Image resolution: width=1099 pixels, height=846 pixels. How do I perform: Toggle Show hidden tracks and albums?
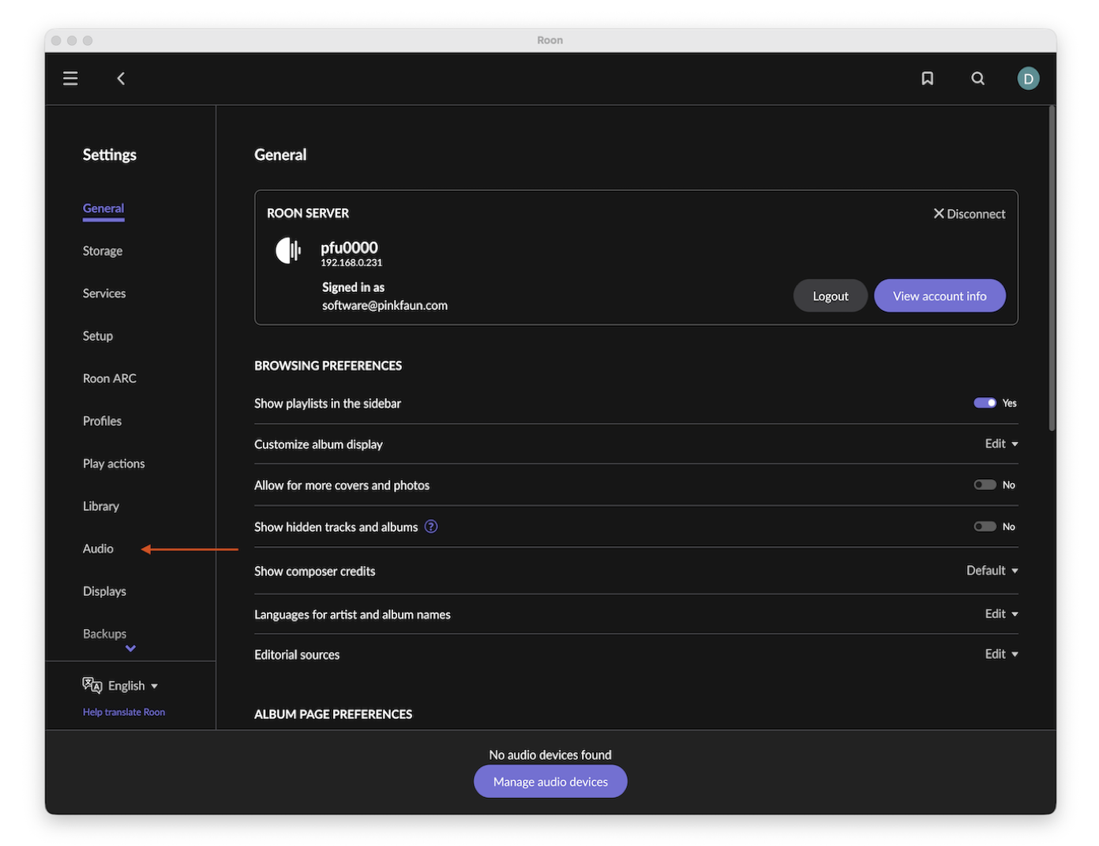point(985,526)
